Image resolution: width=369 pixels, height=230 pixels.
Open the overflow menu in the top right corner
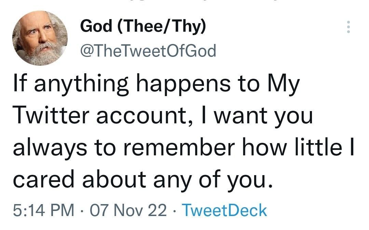pos(348,27)
